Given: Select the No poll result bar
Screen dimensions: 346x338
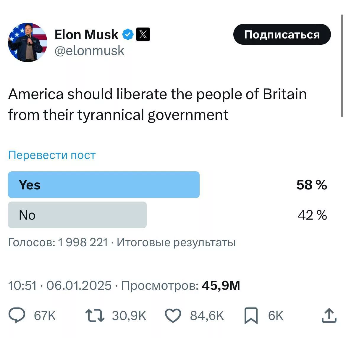Looking at the screenshot, I should click(x=77, y=215).
